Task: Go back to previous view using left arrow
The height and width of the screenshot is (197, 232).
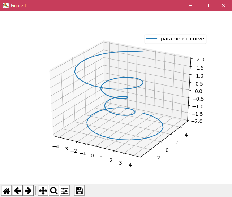Action: pos(17,191)
